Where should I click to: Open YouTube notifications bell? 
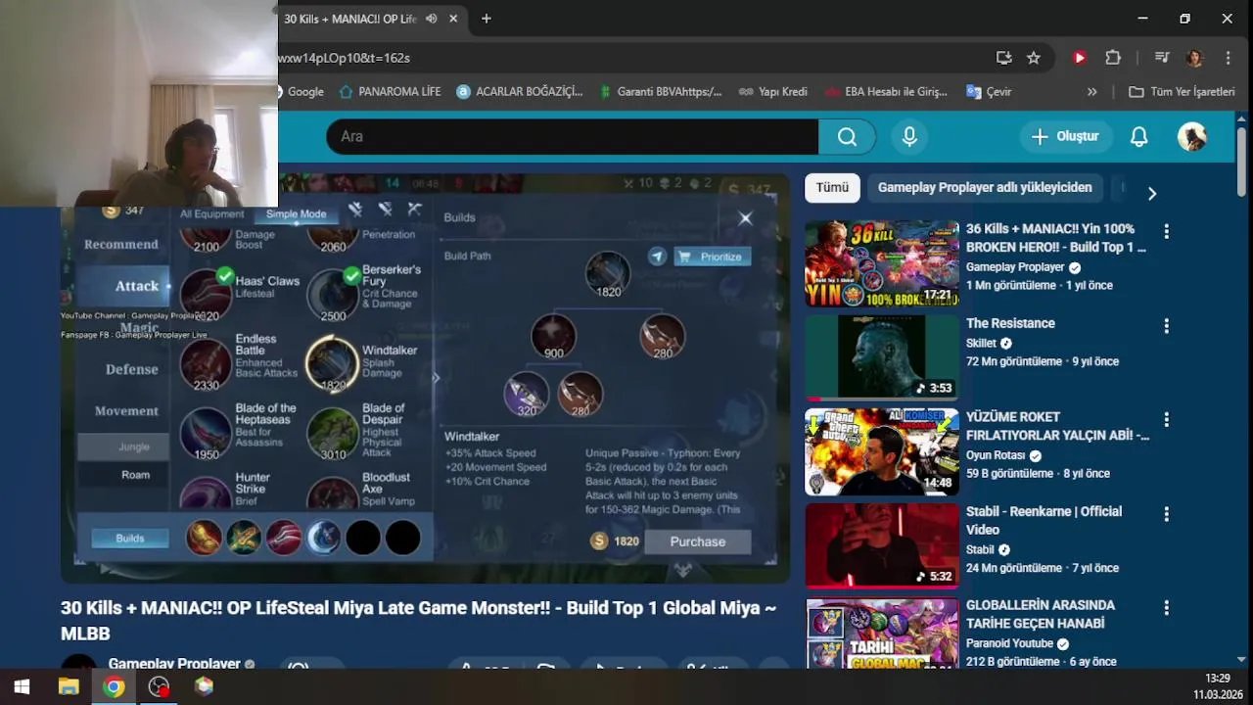pyautogui.click(x=1138, y=137)
